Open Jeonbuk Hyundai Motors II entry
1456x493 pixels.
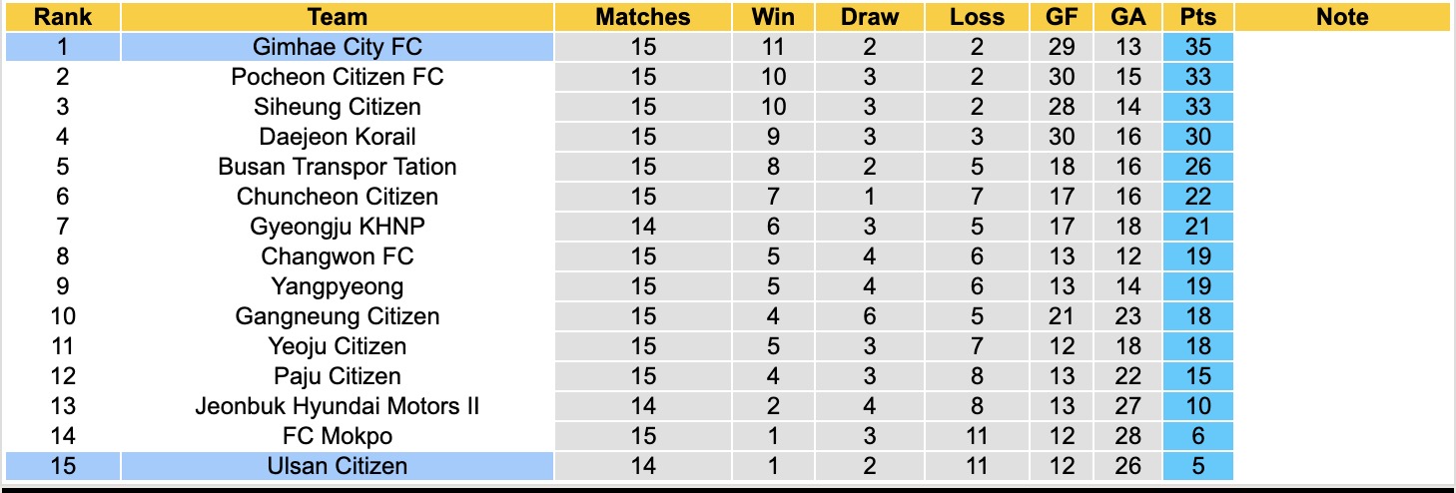[x=338, y=406]
